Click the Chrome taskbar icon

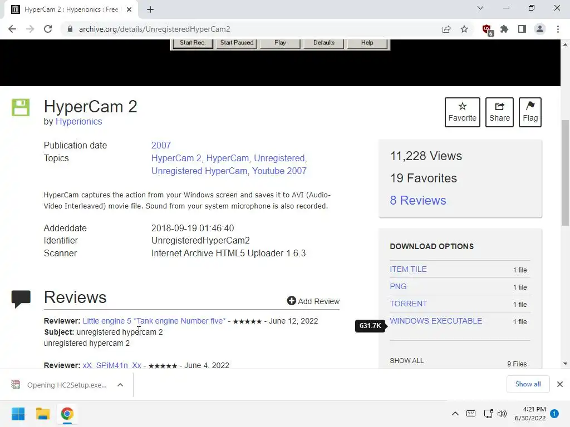[67, 414]
